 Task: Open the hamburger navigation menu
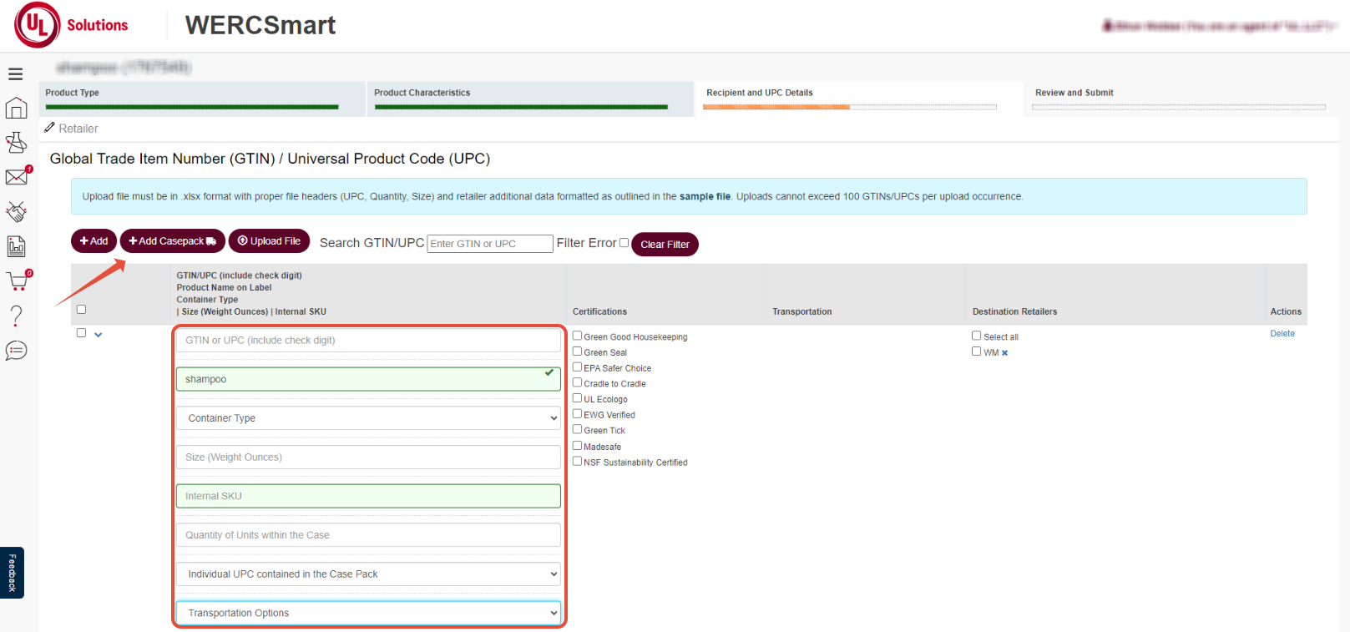pyautogui.click(x=15, y=74)
